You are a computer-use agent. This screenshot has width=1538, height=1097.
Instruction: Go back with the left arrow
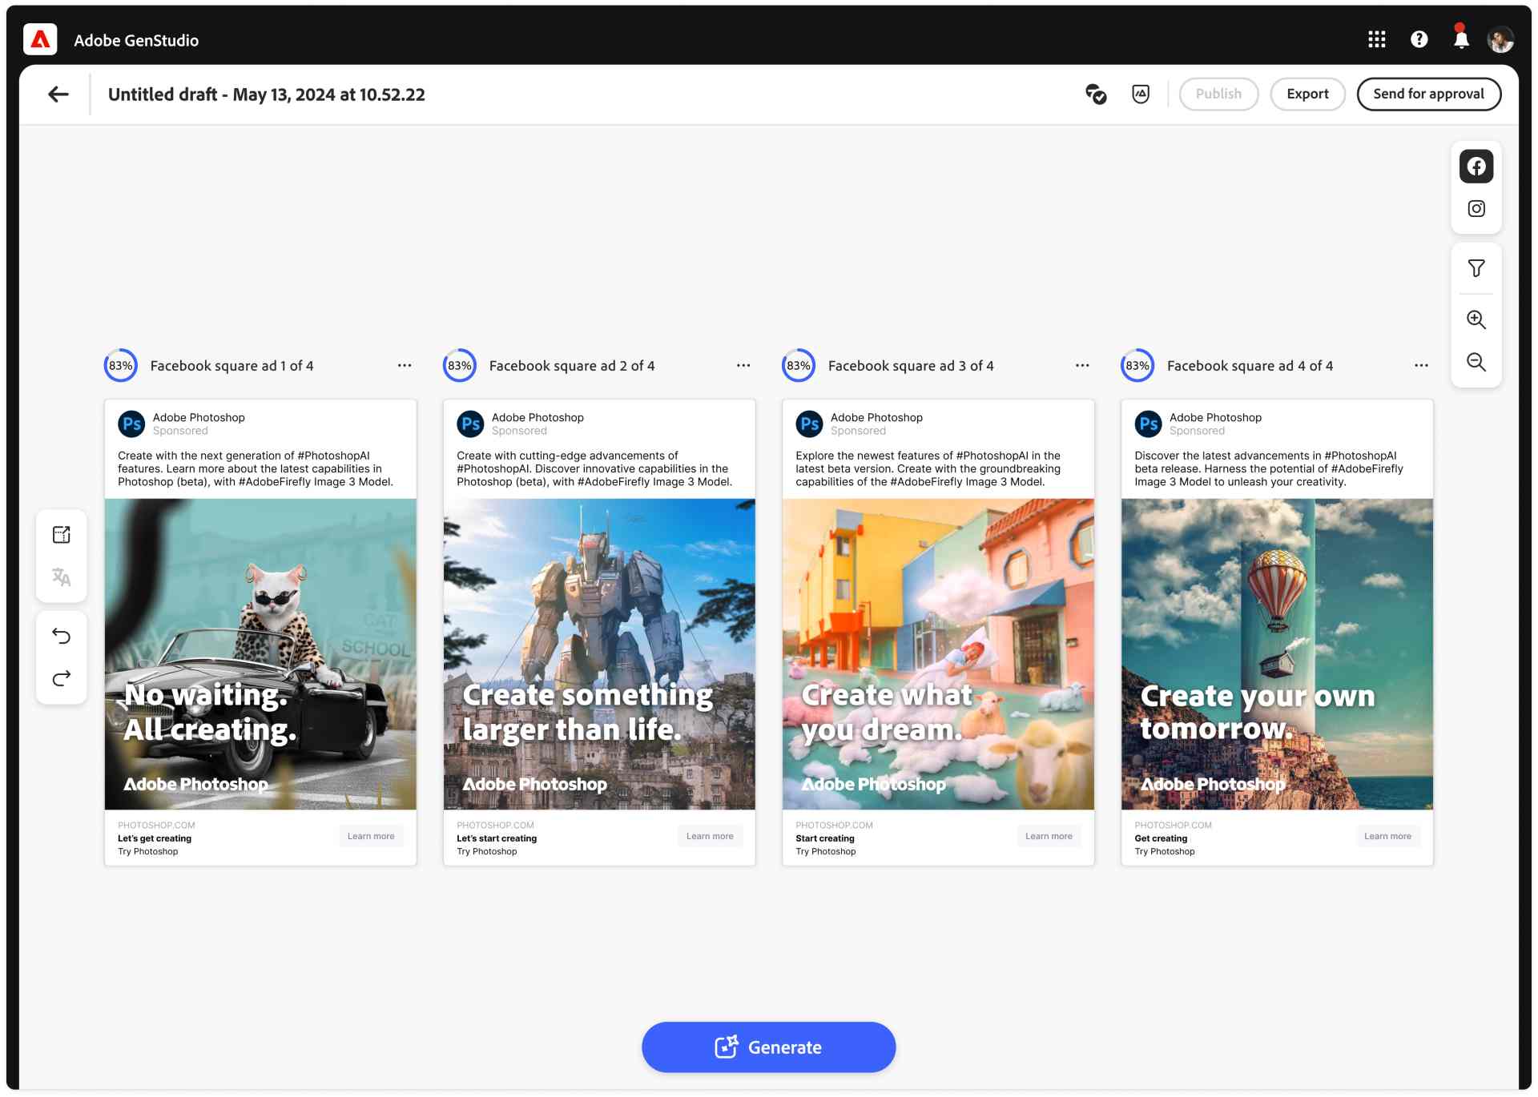point(58,94)
